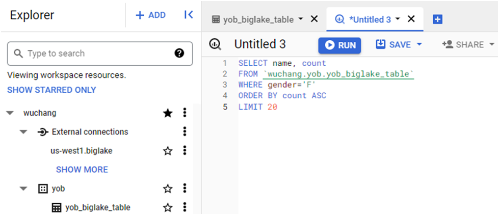Collapse the wuchang project tree node
This screenshot has width=498, height=214.
pos(10,113)
